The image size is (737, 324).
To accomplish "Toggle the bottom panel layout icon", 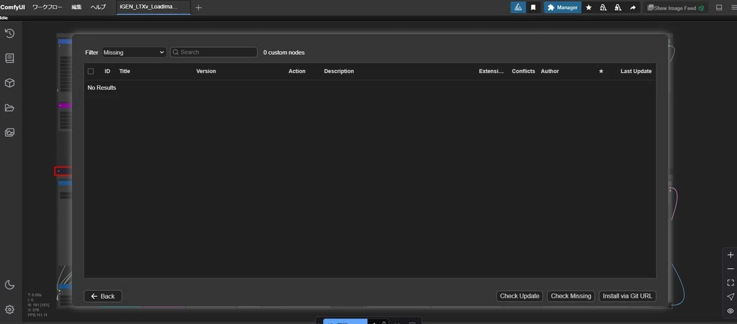I will [x=719, y=7].
